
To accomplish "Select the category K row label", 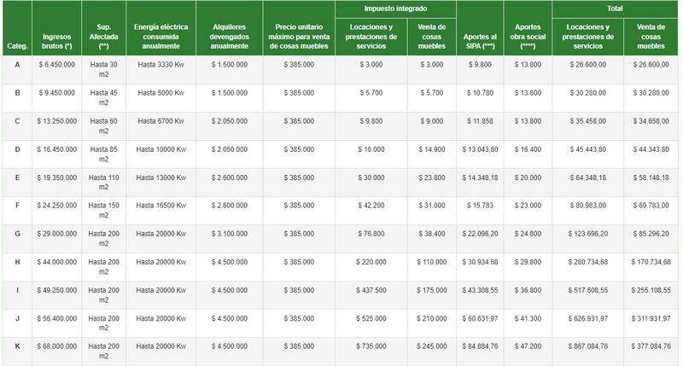I will (17, 347).
